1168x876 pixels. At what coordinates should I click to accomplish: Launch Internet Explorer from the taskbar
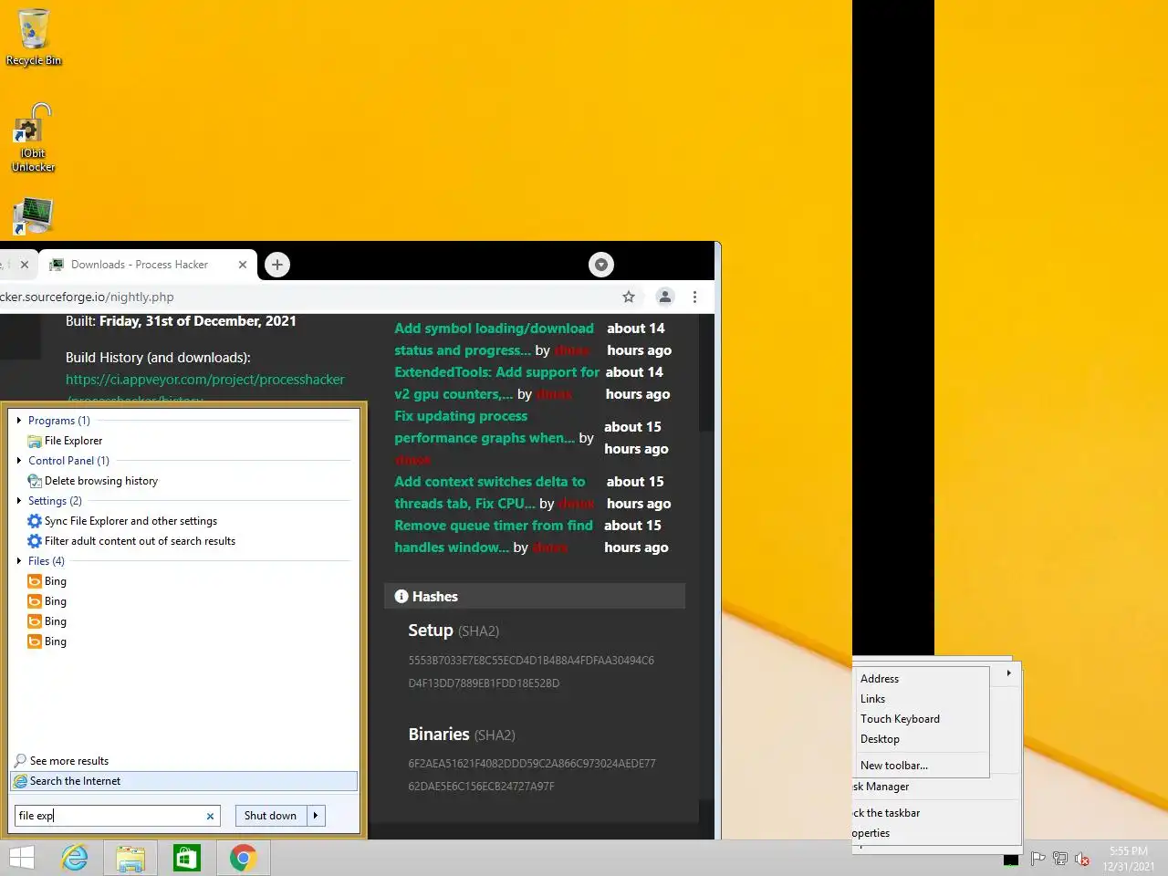point(75,858)
